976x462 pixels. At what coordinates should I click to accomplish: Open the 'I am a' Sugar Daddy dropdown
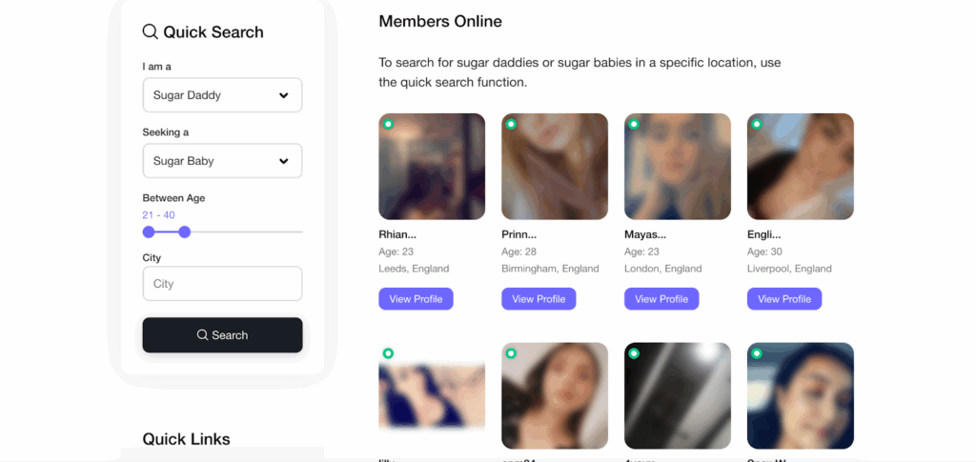point(222,95)
